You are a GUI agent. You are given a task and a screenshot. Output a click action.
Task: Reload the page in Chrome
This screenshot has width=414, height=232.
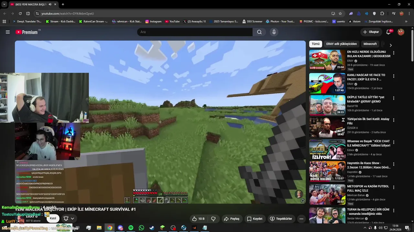pyautogui.click(x=20, y=14)
